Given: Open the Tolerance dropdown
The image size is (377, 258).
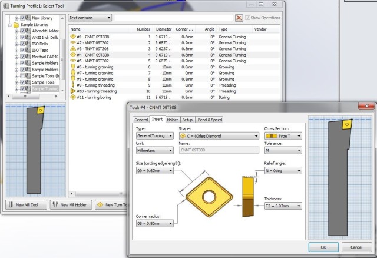Looking at the screenshot, I should click(x=283, y=150).
